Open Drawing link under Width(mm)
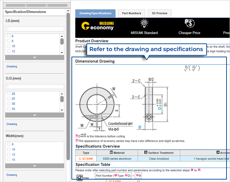The height and width of the screenshot is (182, 230). [11, 175]
